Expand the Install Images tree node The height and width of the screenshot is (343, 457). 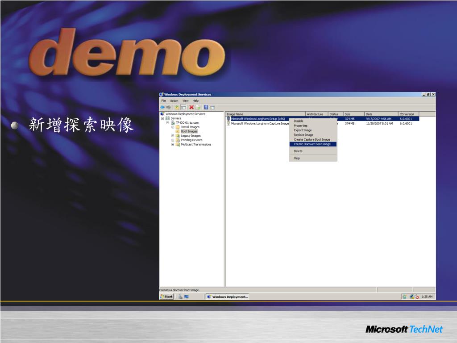click(173, 127)
